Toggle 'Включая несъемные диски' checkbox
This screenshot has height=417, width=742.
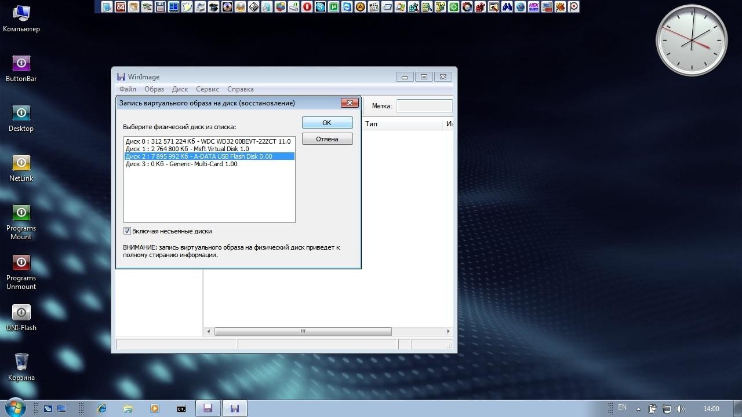(127, 231)
